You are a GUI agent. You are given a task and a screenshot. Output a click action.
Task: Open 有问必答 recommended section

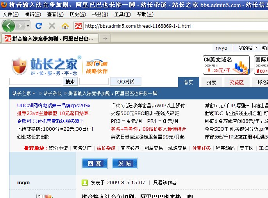130,148
